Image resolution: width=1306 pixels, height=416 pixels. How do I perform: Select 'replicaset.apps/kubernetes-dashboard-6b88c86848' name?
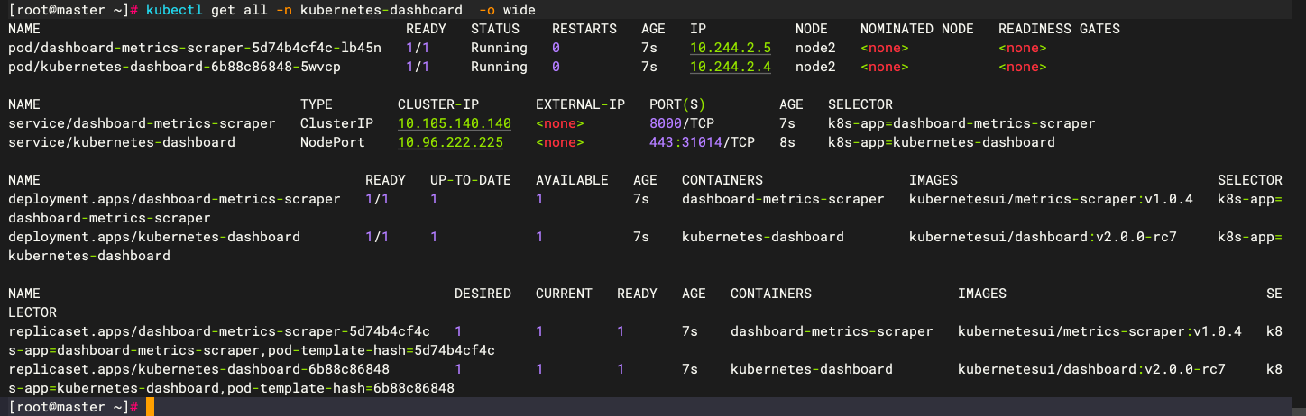pos(198,369)
